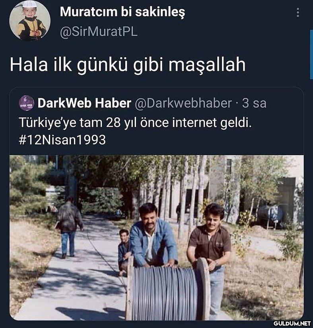
Task: Click the blue scrollbar on the right edge
Action: [311, 54]
